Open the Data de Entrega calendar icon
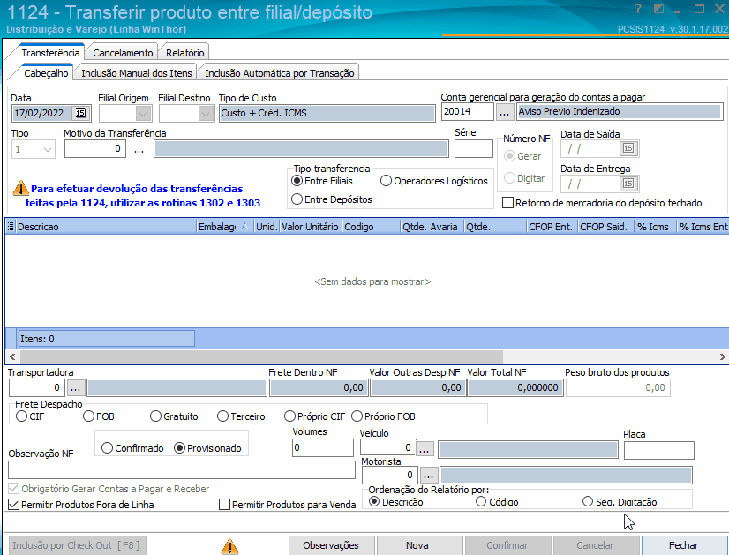The height and width of the screenshot is (555, 729). click(628, 184)
